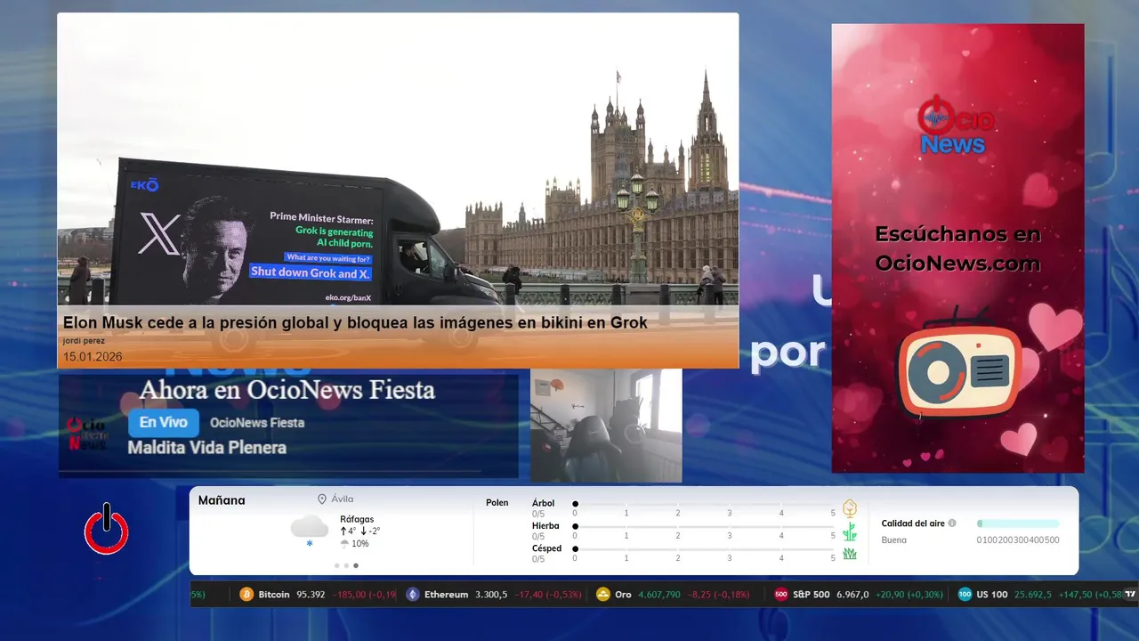The width and height of the screenshot is (1139, 641).
Task: Click the article date 15.01.2026
Action: click(93, 356)
